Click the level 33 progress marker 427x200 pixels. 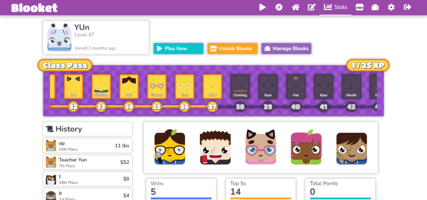[101, 107]
